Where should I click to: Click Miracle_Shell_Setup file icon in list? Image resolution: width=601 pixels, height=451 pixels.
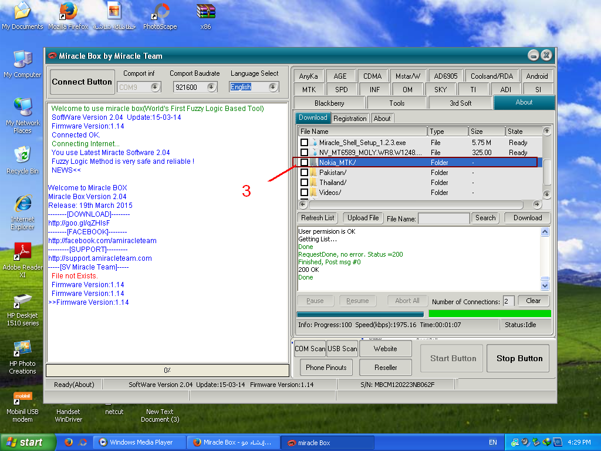(x=315, y=142)
